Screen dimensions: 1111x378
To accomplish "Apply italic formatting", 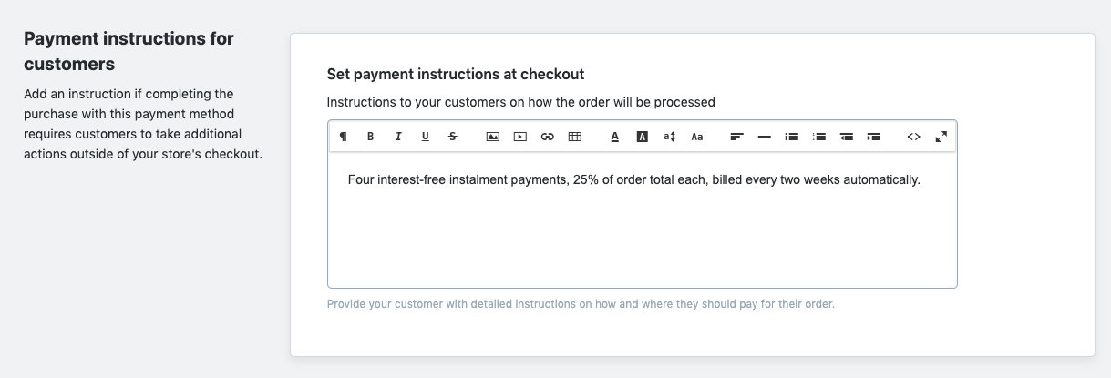I will [398, 137].
